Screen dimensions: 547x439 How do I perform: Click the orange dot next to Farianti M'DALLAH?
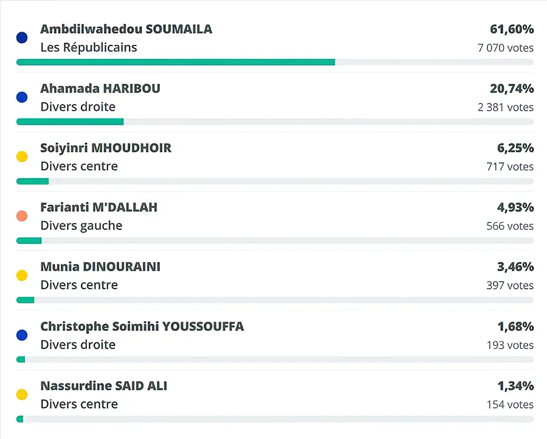coord(22,216)
